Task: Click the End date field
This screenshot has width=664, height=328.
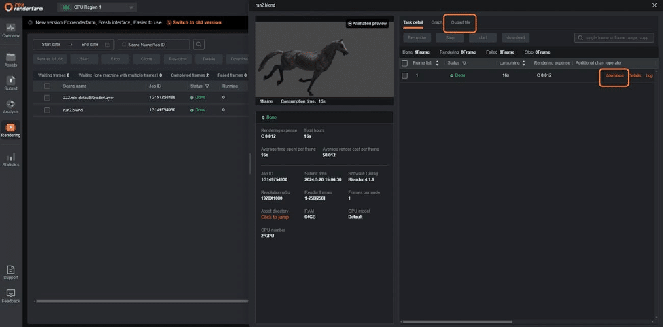Action: pyautogui.click(x=90, y=45)
